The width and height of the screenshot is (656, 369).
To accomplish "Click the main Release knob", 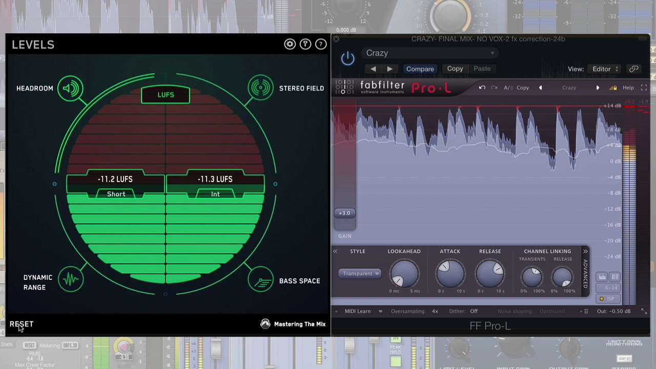I will click(490, 274).
